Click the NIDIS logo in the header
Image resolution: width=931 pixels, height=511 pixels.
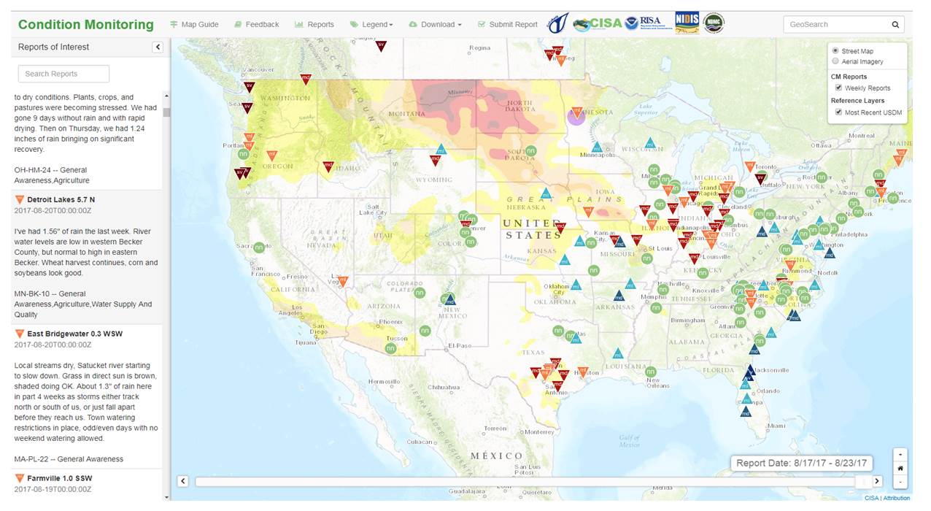tap(687, 23)
